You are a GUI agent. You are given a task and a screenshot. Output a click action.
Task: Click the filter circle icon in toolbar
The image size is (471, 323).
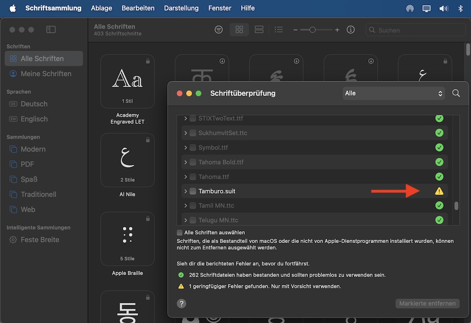pyautogui.click(x=219, y=30)
